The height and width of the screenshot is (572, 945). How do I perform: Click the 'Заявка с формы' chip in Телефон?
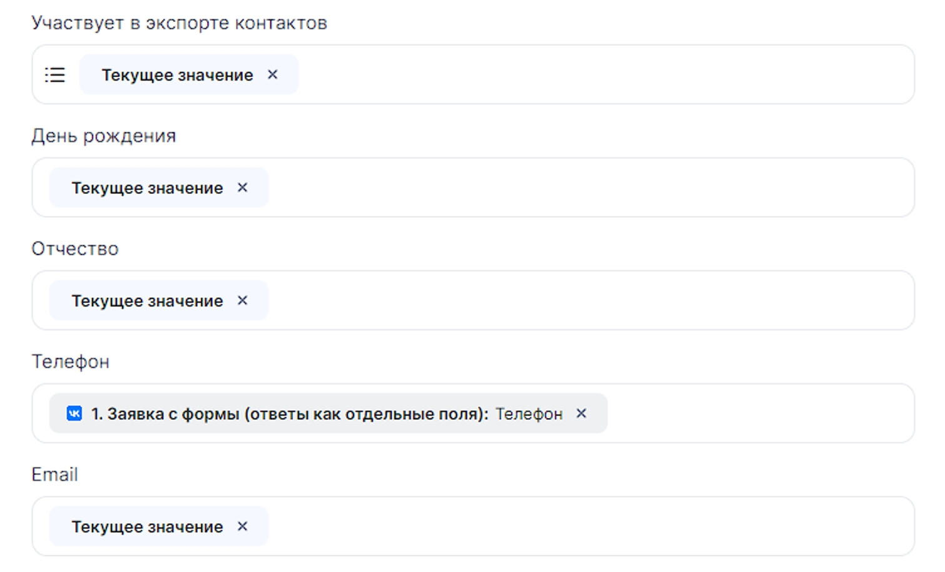coord(289,414)
